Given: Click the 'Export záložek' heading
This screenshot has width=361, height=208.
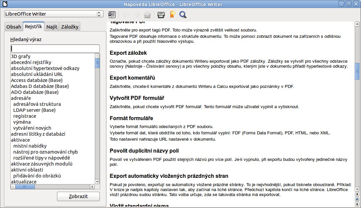Looking at the screenshot, I should click(x=128, y=53).
